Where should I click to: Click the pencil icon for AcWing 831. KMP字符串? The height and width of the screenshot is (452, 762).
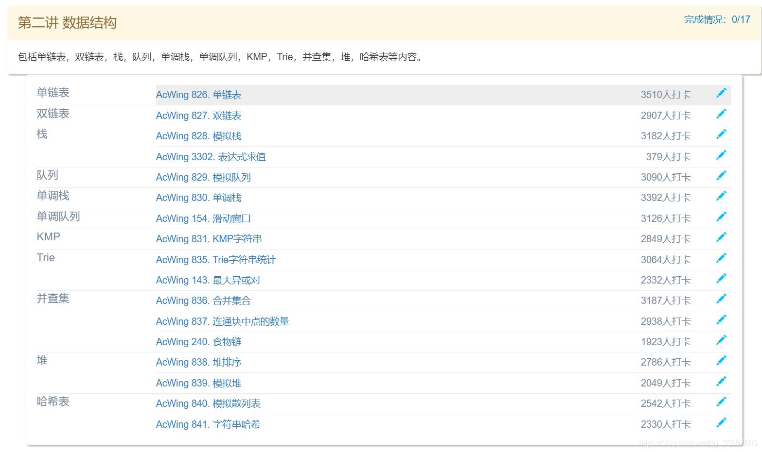(x=721, y=237)
